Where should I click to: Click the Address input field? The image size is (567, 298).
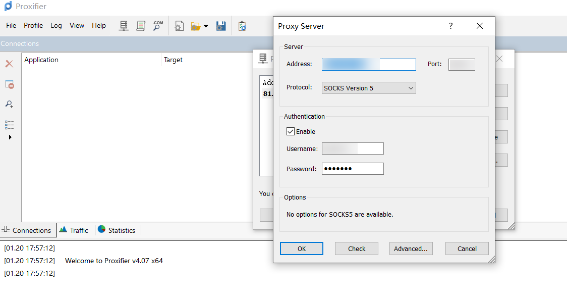[369, 65]
